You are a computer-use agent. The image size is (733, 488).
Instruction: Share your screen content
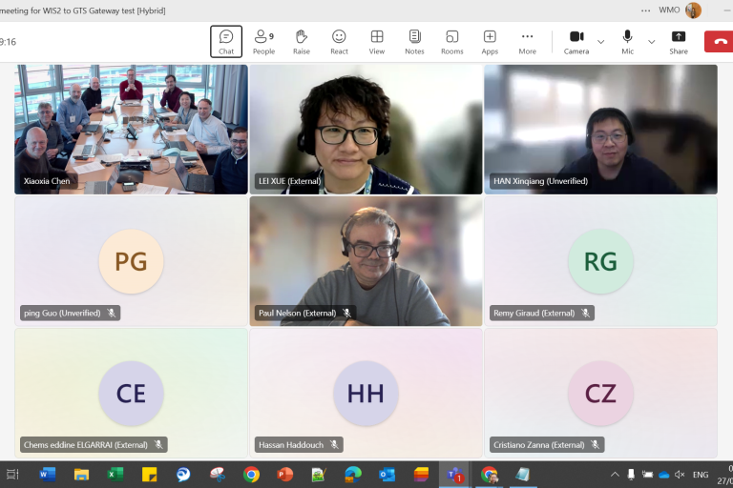tap(679, 41)
